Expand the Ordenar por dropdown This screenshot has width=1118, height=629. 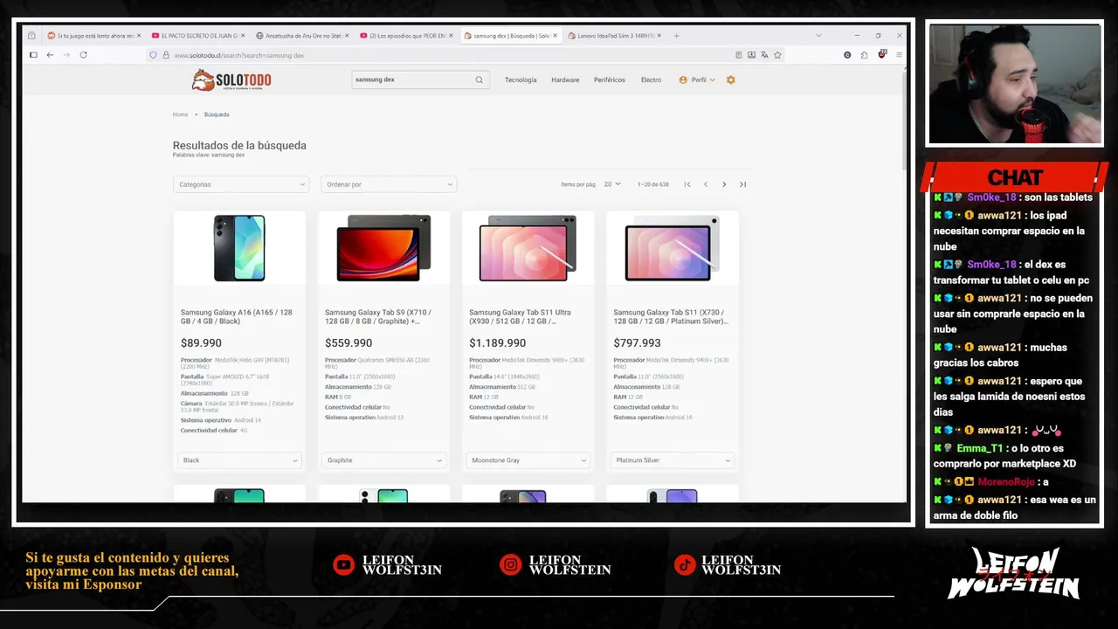tap(389, 184)
